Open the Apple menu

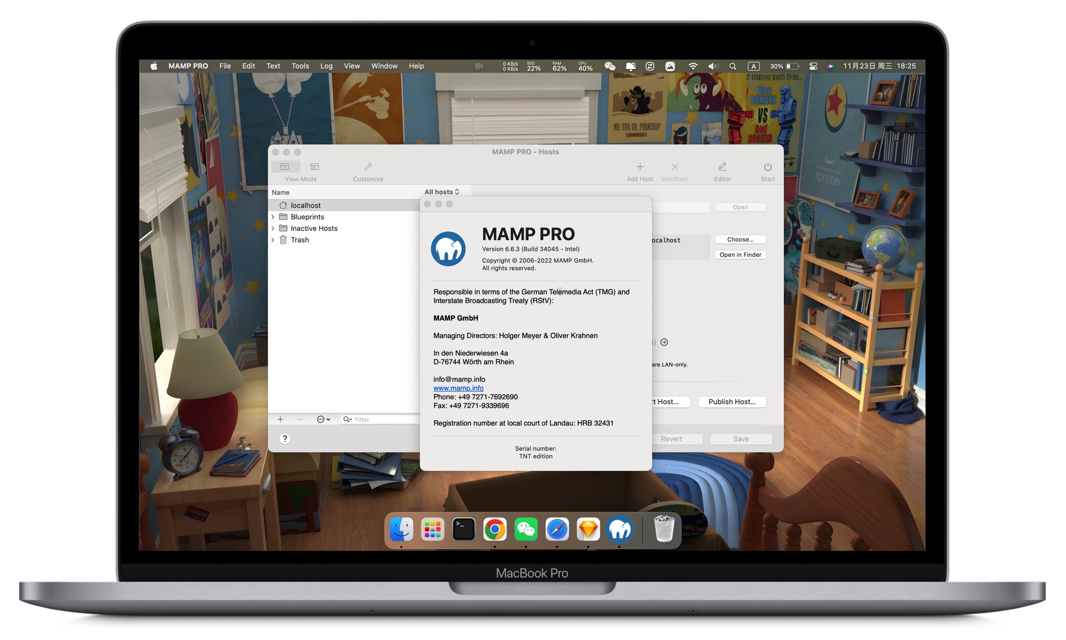(154, 66)
